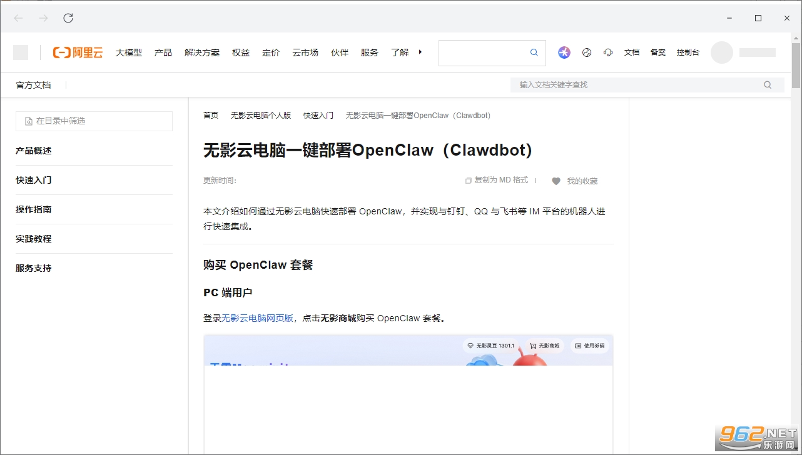Open 实践教程 in the sidebar
The image size is (802, 455).
(34, 239)
